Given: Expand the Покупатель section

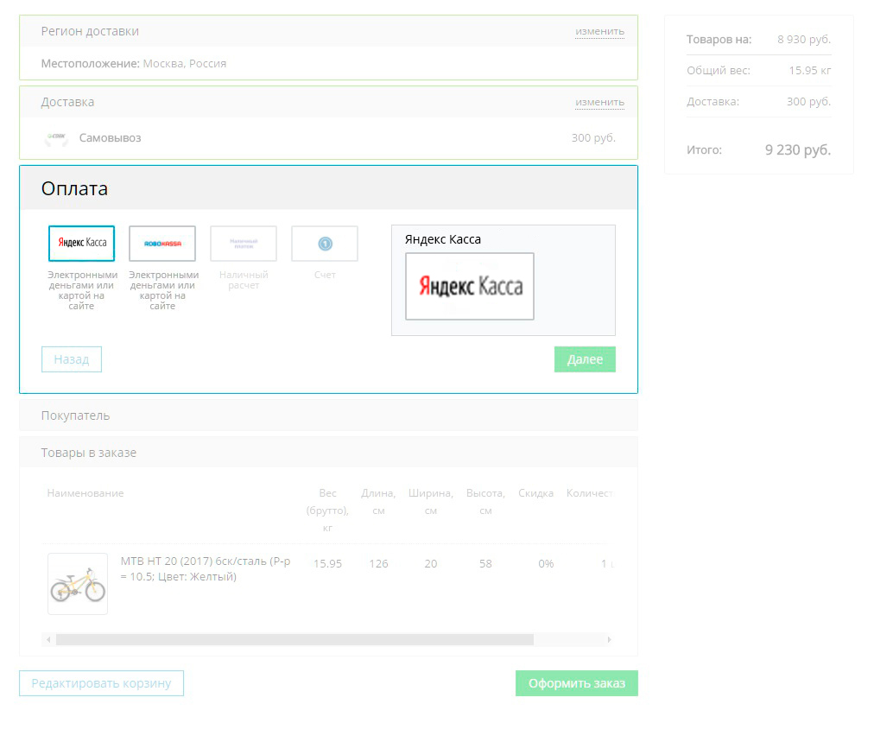Looking at the screenshot, I should pyautogui.click(x=328, y=415).
